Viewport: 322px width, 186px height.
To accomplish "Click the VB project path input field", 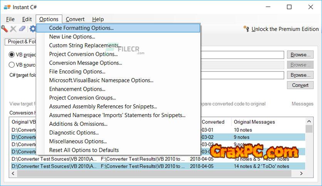I will coord(242,55).
